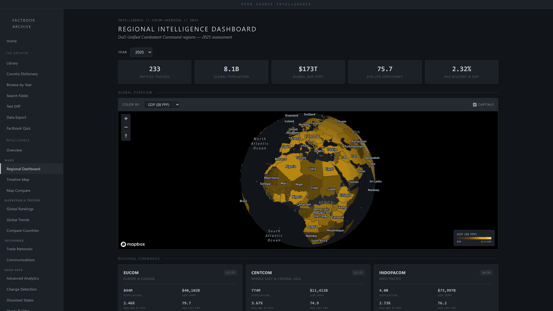Open the YEAR dropdown
This screenshot has width=553, height=311.
[141, 52]
